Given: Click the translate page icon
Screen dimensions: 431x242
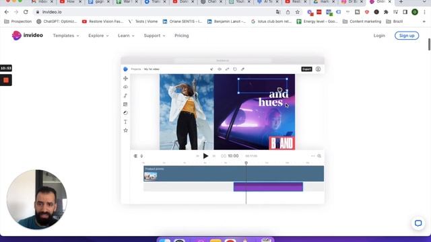Looking at the screenshot, I should (x=278, y=12).
